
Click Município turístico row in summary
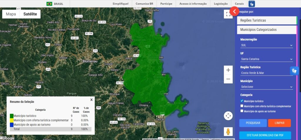[x=51, y=116]
